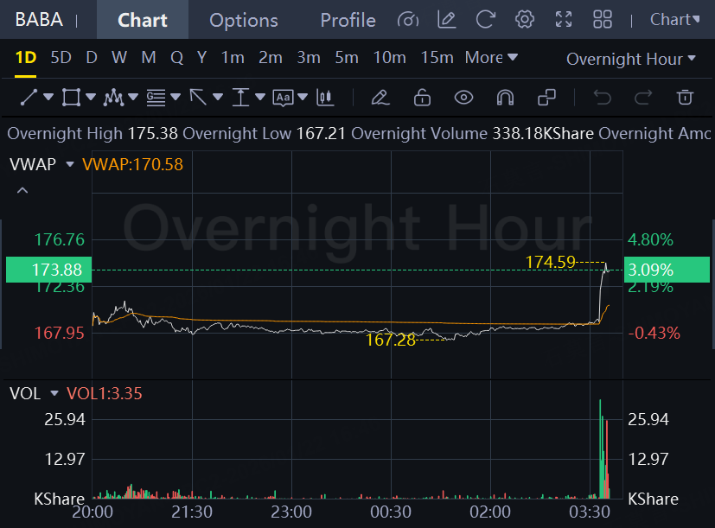
Task: Expand the More timeframes dropdown
Action: tap(491, 58)
